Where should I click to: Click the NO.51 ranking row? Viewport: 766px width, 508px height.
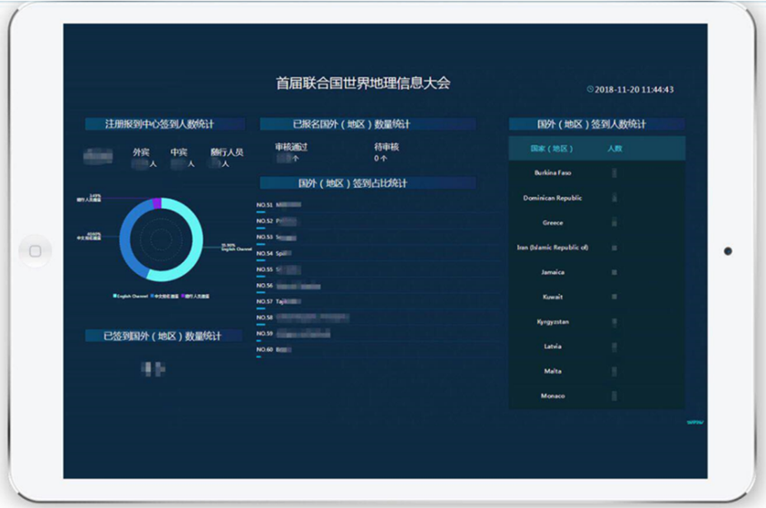click(378, 206)
